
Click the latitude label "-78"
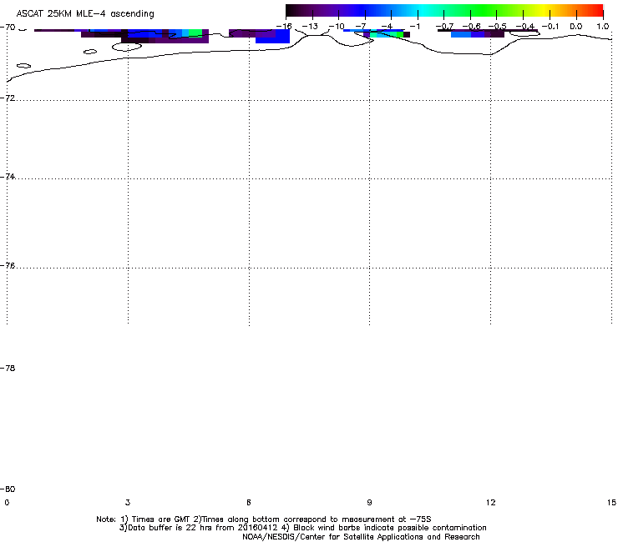(8, 368)
